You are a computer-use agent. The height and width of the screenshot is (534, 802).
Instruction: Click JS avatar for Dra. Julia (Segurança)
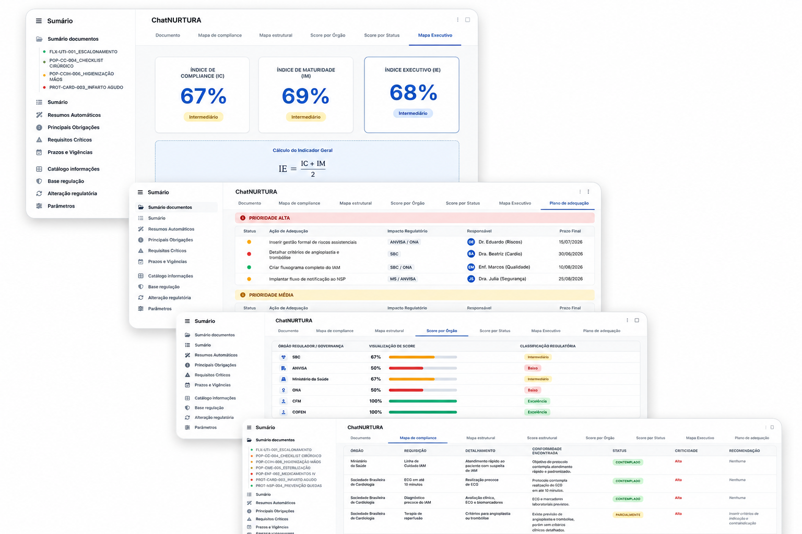click(471, 279)
